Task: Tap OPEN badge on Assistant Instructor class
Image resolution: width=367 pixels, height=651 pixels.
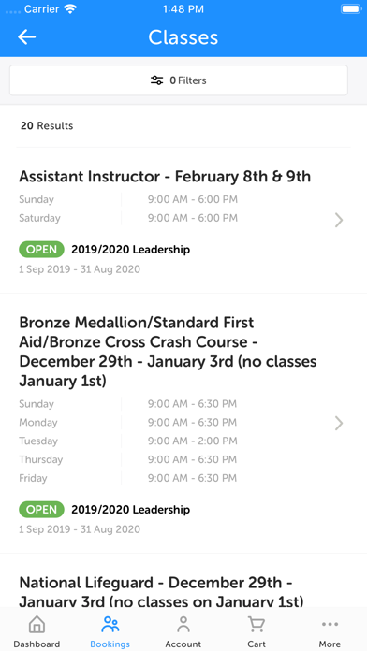Action: click(41, 250)
